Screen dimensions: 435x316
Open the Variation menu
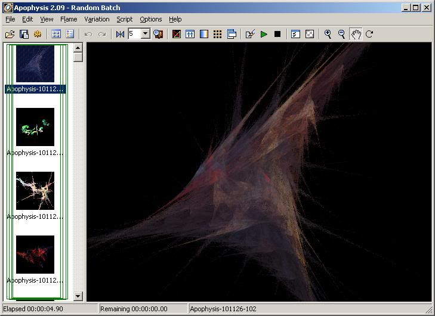pos(97,19)
